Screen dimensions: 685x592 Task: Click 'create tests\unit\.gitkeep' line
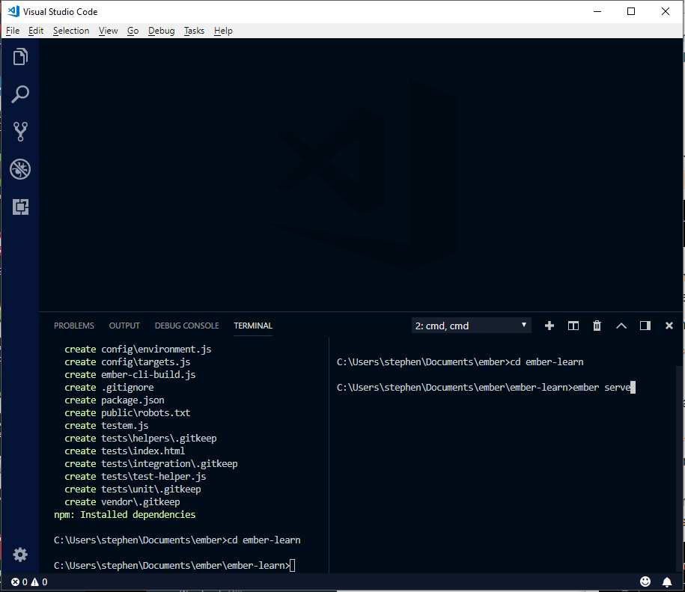click(x=133, y=489)
